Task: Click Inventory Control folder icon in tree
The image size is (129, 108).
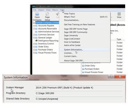Action: (36, 43)
